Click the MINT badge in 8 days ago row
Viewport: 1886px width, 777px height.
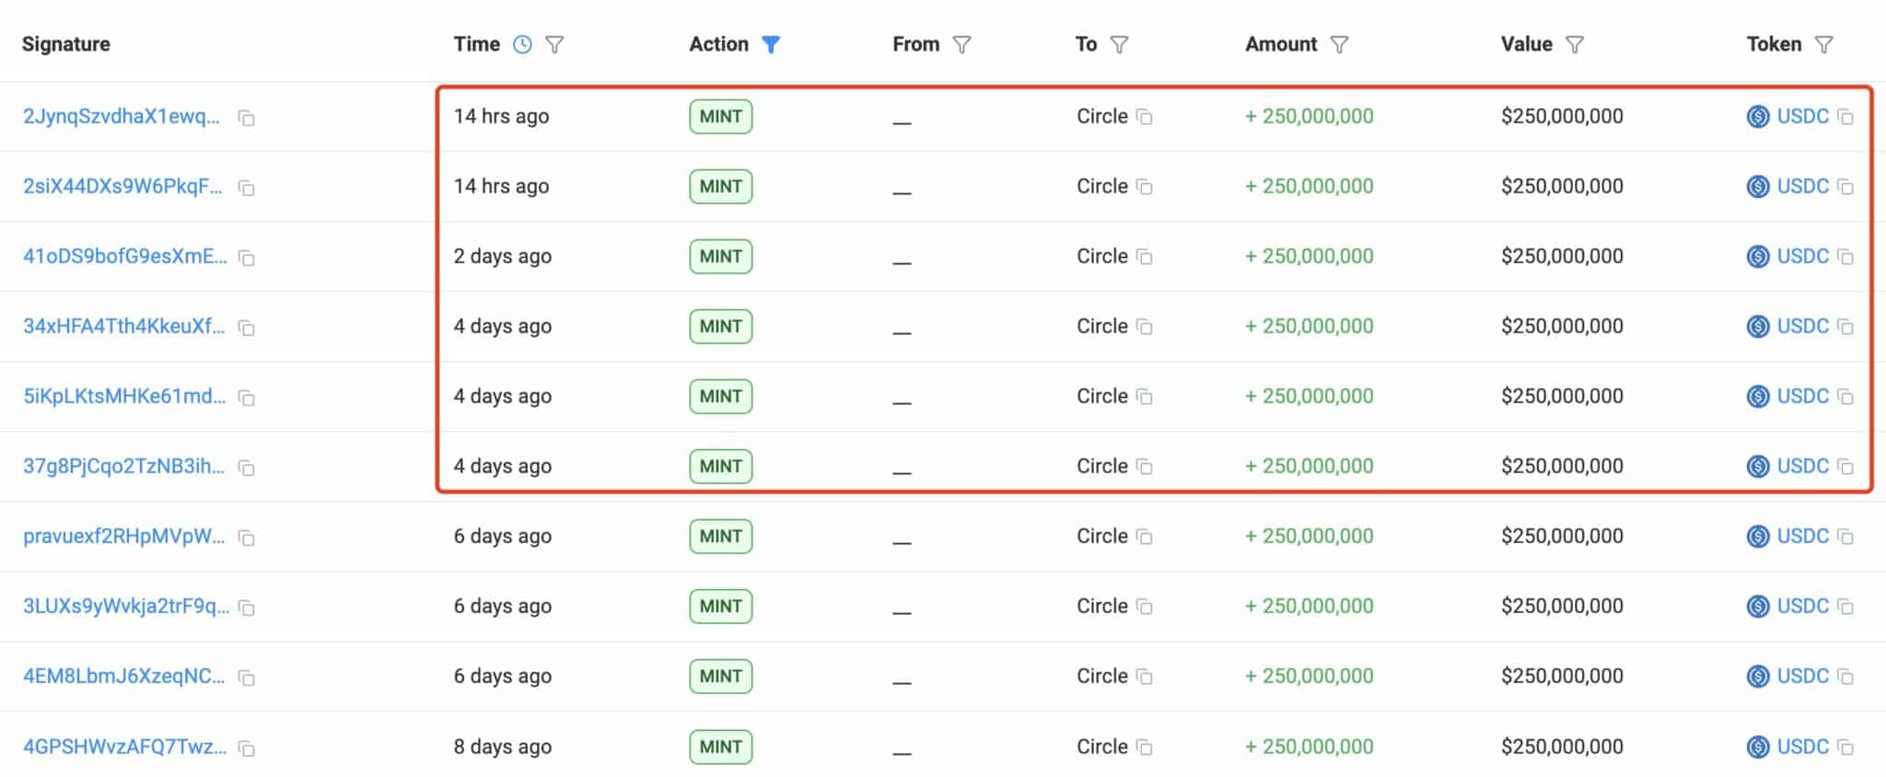pos(720,747)
